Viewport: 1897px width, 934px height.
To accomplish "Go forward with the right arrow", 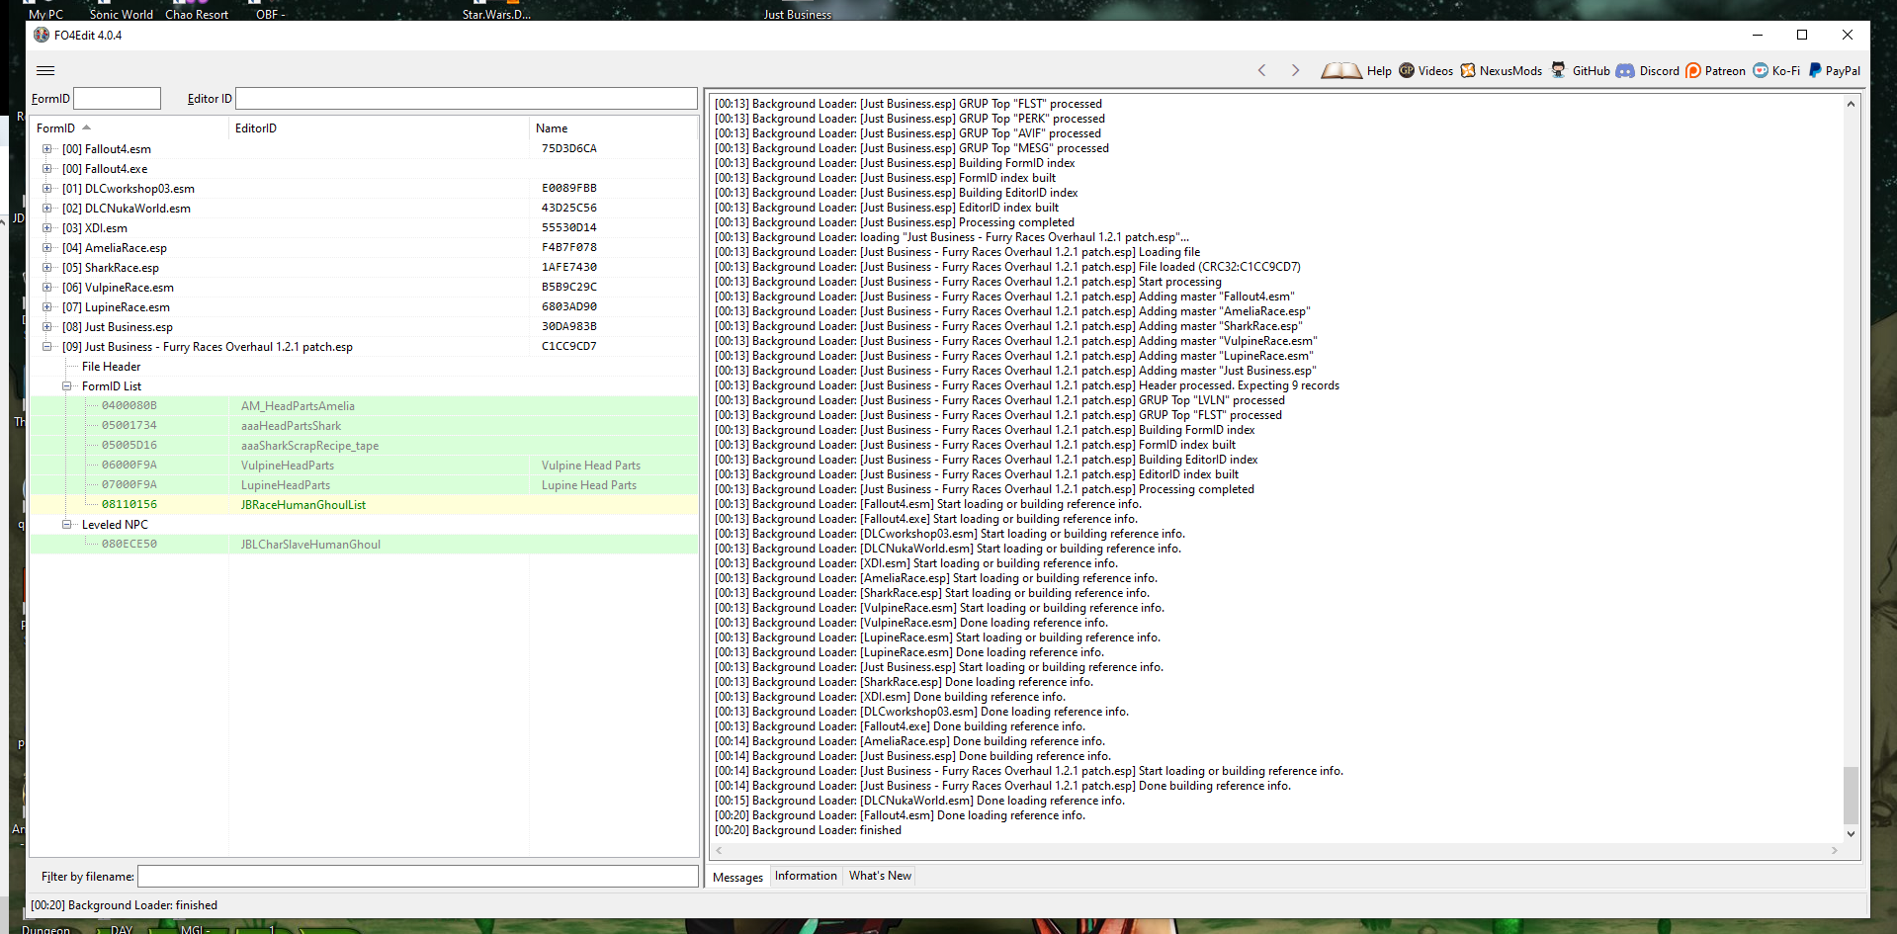I will click(x=1295, y=70).
